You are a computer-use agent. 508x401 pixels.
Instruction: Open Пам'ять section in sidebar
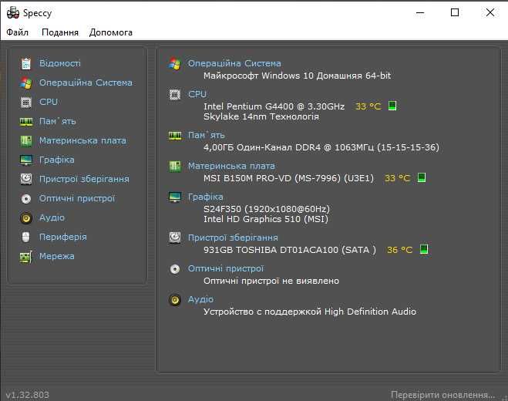point(58,121)
